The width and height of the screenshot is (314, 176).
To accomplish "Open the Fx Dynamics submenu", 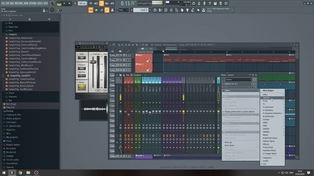I will click(x=272, y=110).
